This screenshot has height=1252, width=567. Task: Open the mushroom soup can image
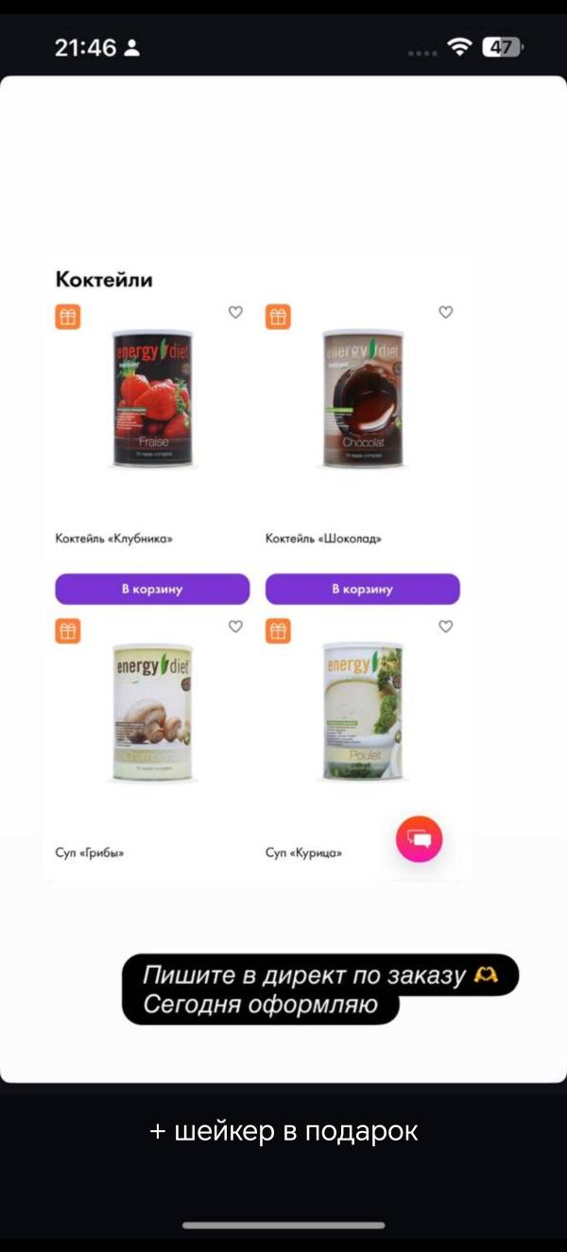[152, 712]
